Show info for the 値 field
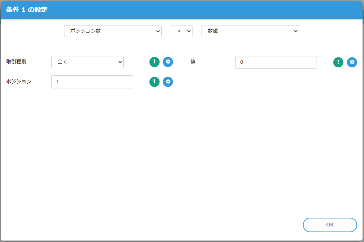 [338, 62]
